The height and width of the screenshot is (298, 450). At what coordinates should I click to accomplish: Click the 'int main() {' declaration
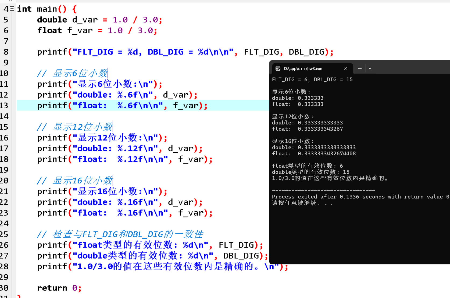[47, 9]
